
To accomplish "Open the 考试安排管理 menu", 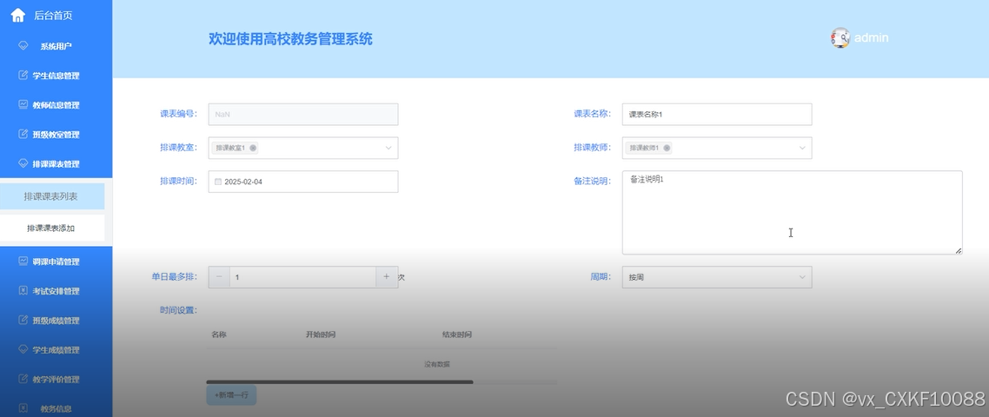I will click(x=56, y=291).
